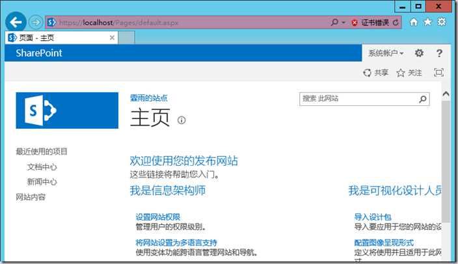Open 文档中心 in left navigation
This screenshot has width=458, height=264.
tap(42, 166)
